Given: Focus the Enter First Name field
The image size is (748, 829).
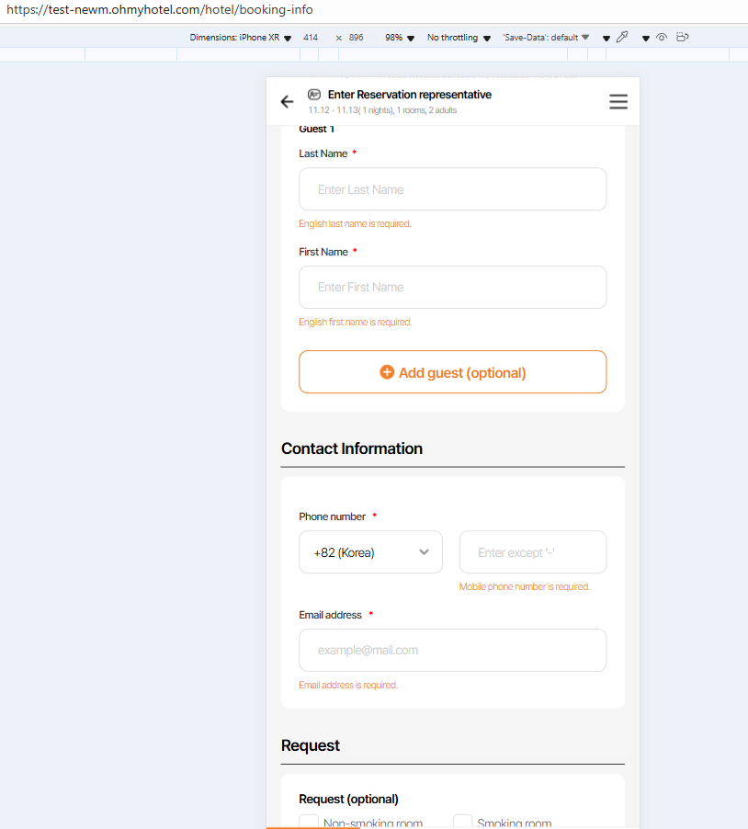Looking at the screenshot, I should (452, 288).
